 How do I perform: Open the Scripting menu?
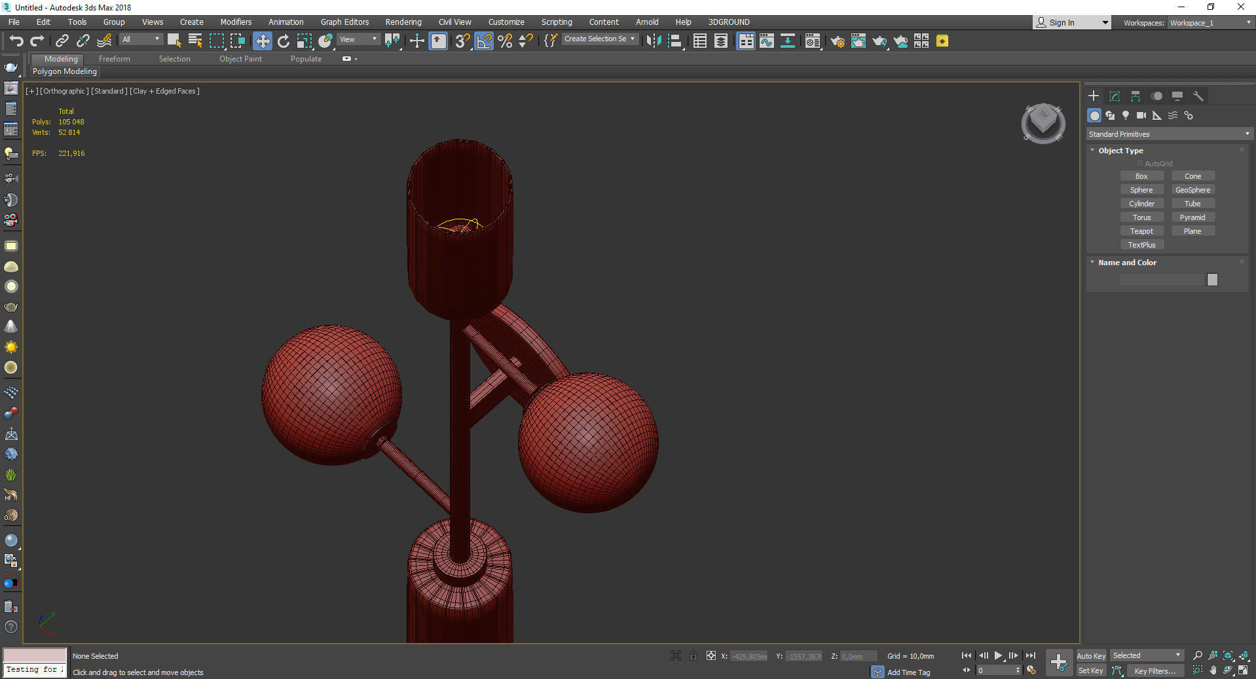(557, 22)
